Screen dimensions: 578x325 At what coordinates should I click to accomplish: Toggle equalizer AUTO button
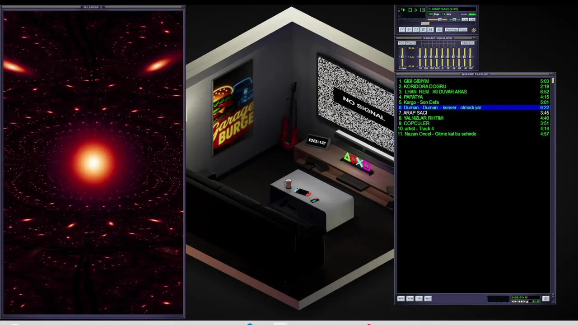pyautogui.click(x=411, y=43)
